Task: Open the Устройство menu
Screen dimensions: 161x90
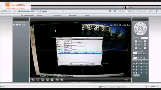Action: pos(57,15)
